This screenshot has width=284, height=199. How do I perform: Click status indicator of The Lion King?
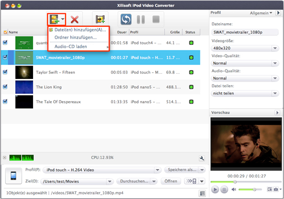point(191,87)
